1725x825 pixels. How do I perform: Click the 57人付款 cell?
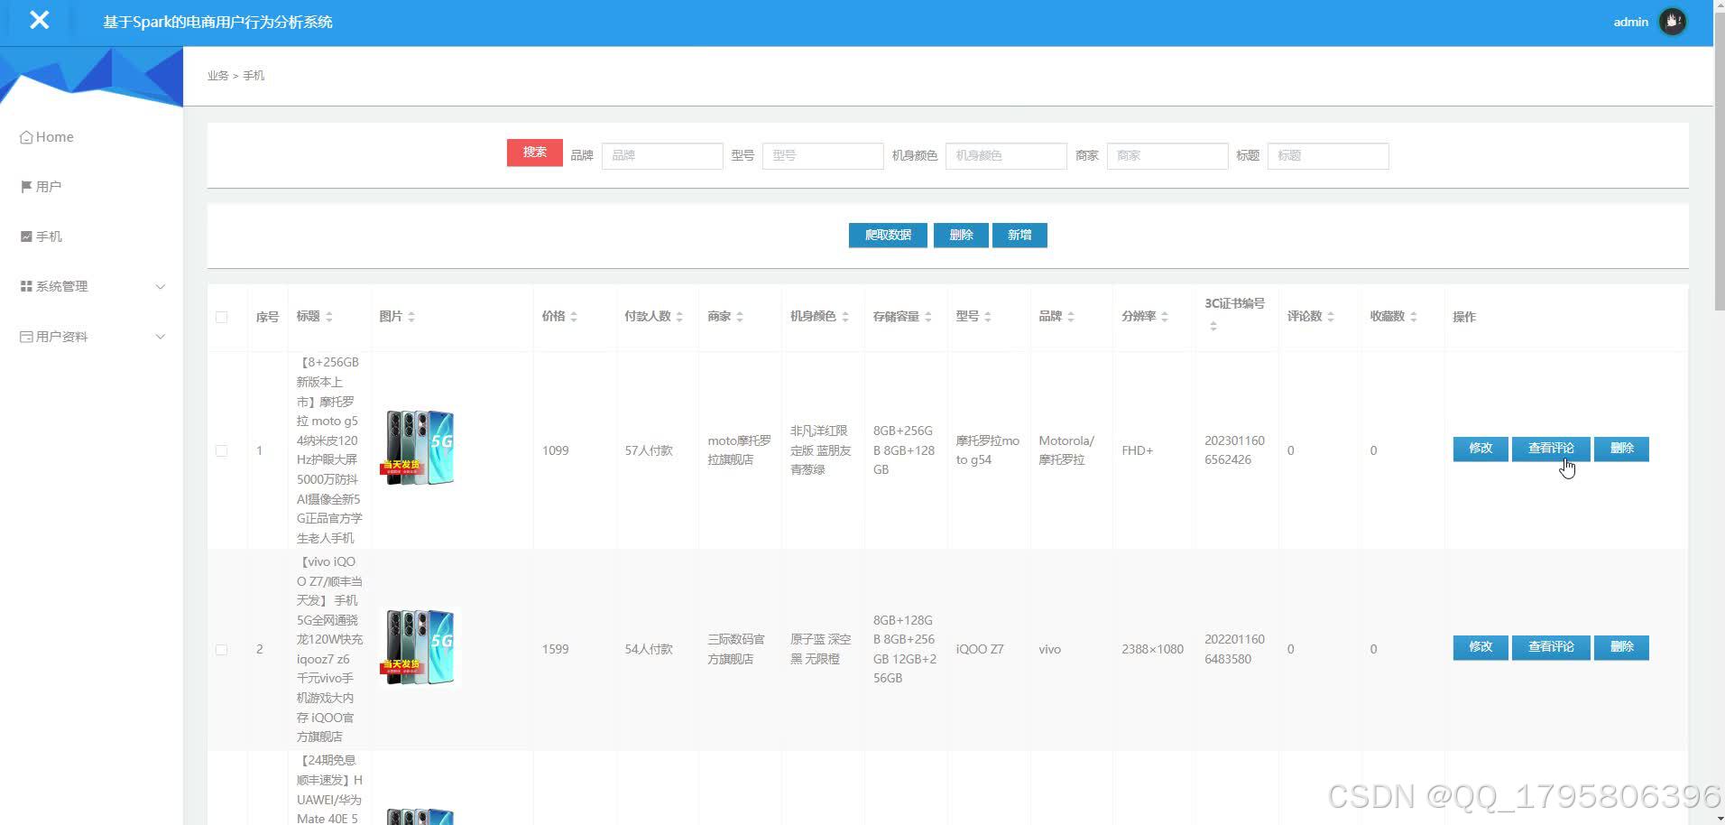[649, 450]
